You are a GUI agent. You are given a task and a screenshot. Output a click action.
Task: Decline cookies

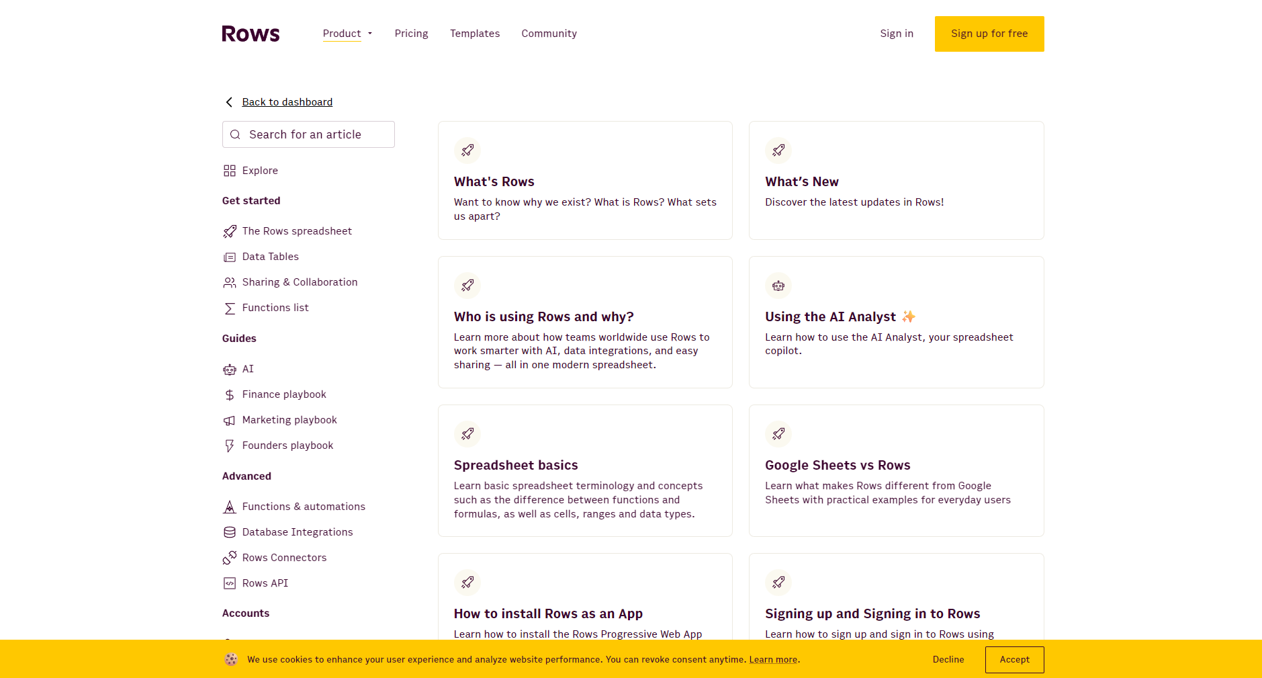pos(948,660)
